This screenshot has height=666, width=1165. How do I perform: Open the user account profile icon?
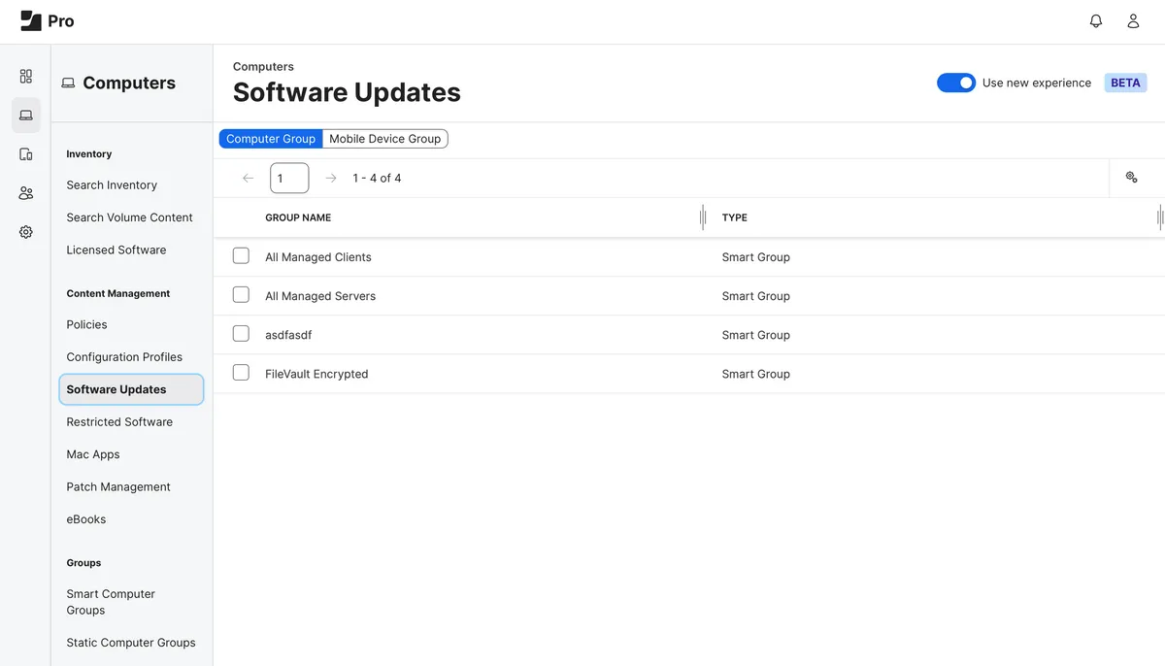click(1133, 21)
